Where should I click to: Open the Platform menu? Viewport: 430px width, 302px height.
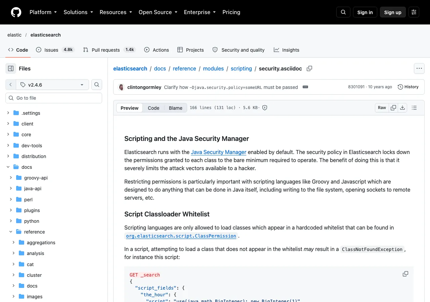(x=43, y=12)
